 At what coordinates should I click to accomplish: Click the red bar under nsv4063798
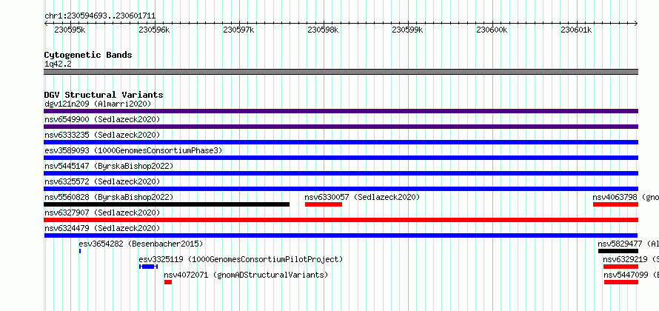point(616,204)
